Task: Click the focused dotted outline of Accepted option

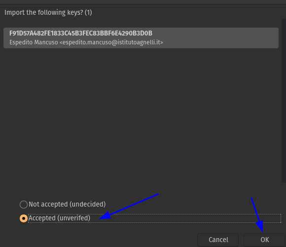Action: click(154, 218)
